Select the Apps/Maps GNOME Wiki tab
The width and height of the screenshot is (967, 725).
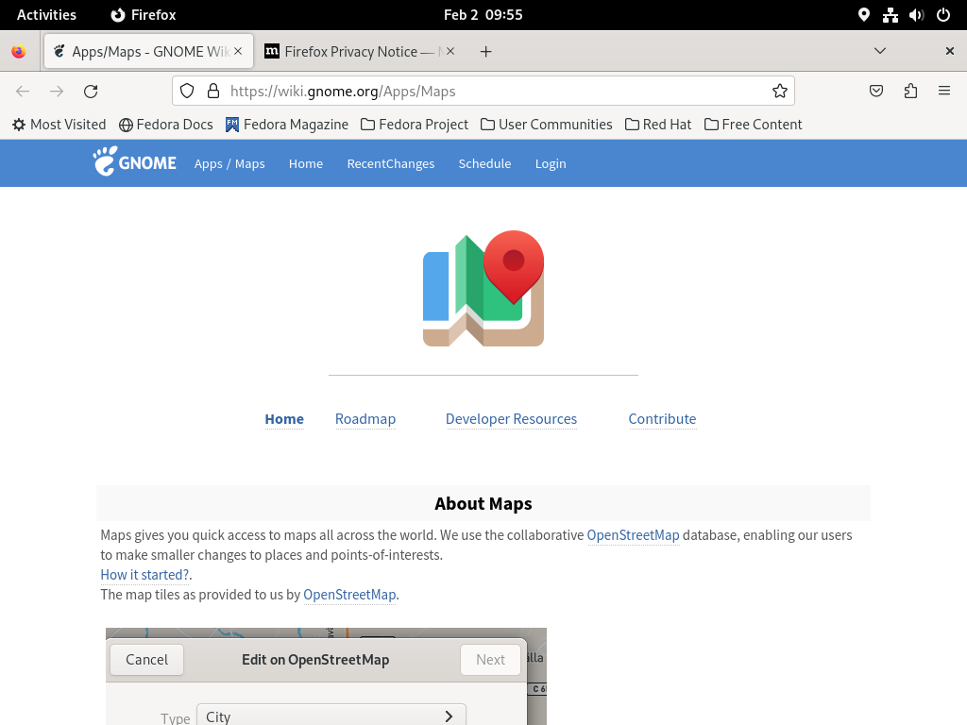click(x=148, y=52)
